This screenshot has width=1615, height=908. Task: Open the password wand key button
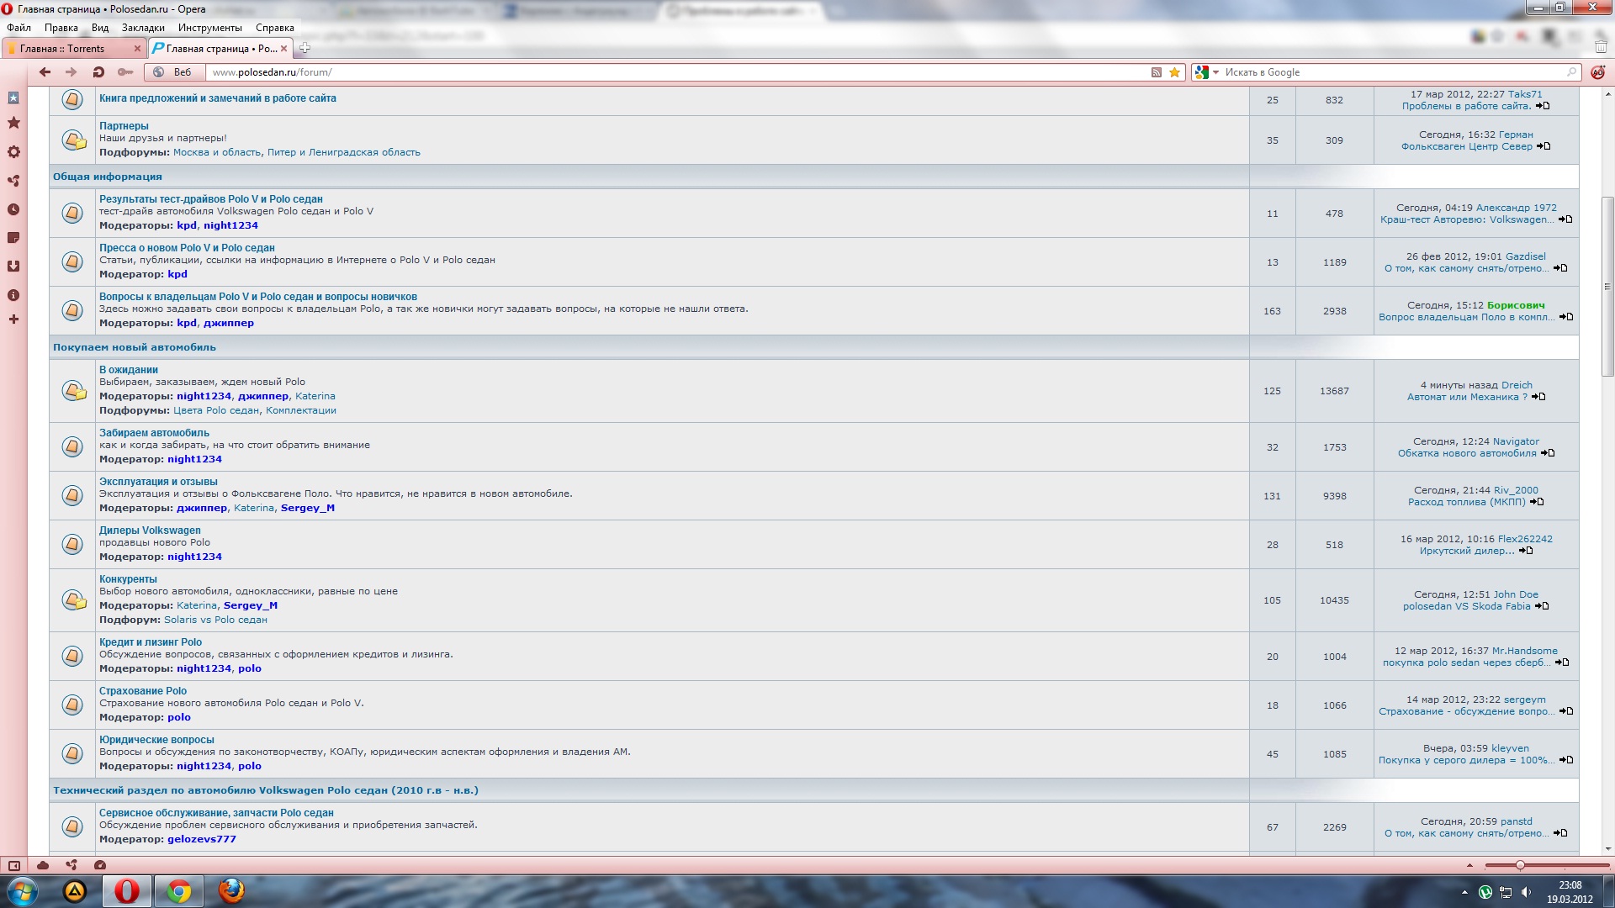(x=125, y=72)
